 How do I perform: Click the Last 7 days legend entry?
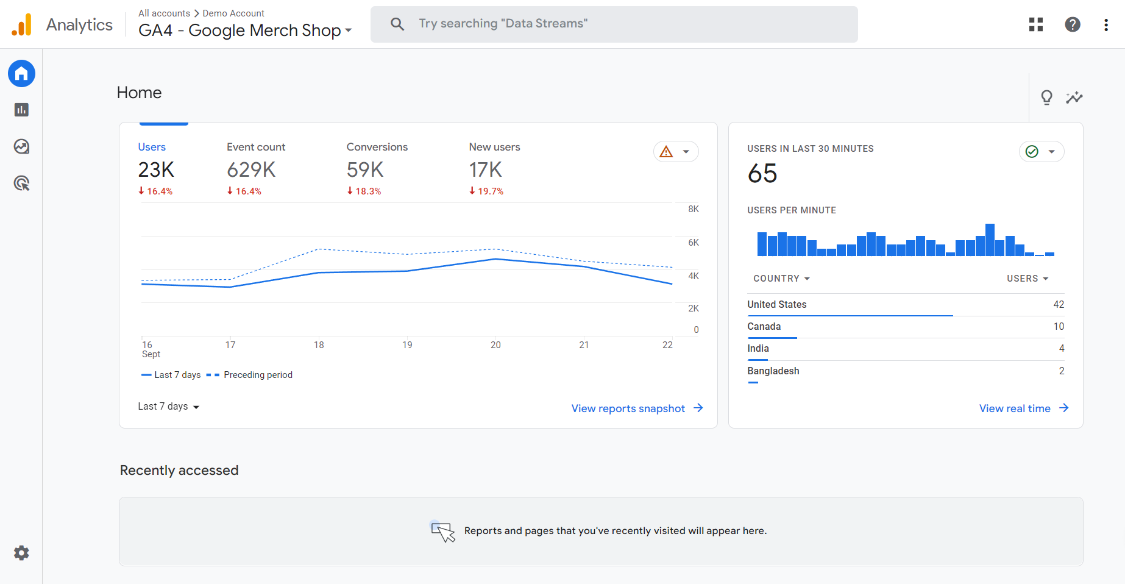point(171,375)
